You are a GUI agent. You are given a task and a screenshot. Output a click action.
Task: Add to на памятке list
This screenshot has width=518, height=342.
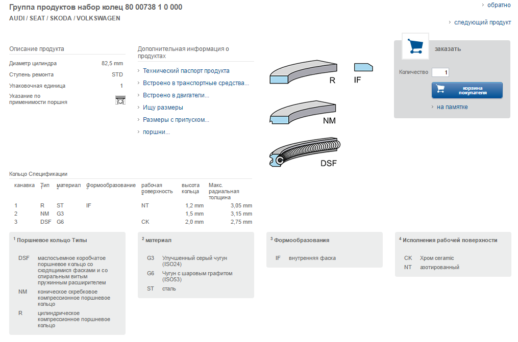(x=452, y=107)
